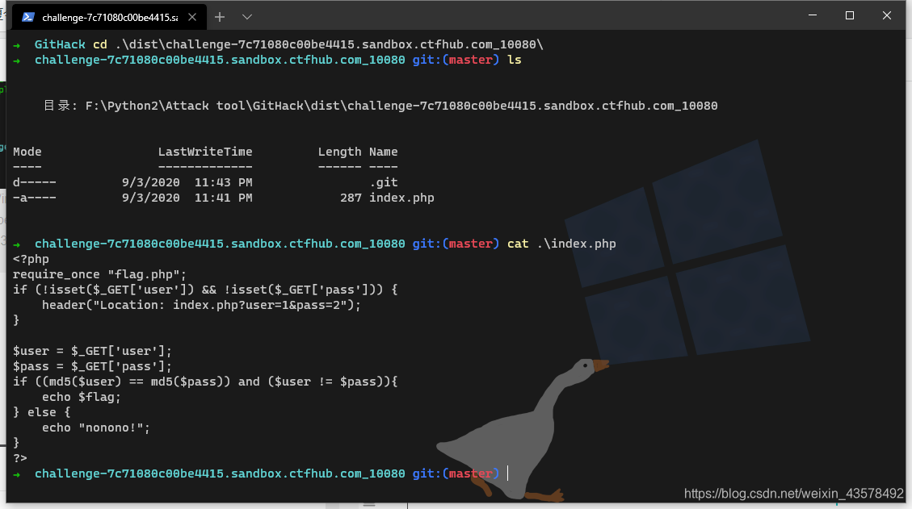This screenshot has width=912, height=509.
Task: Click the '9/3/2020 11:43 PM' timestamp
Action: coord(187,182)
